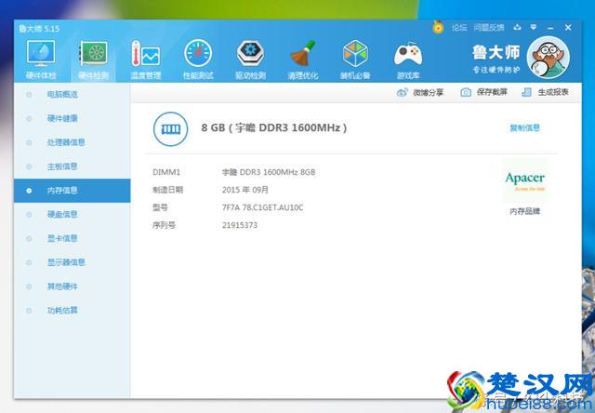Open 清理优化 broom cleanup tool
Image resolution: width=595 pixels, height=413 pixels.
[303, 60]
